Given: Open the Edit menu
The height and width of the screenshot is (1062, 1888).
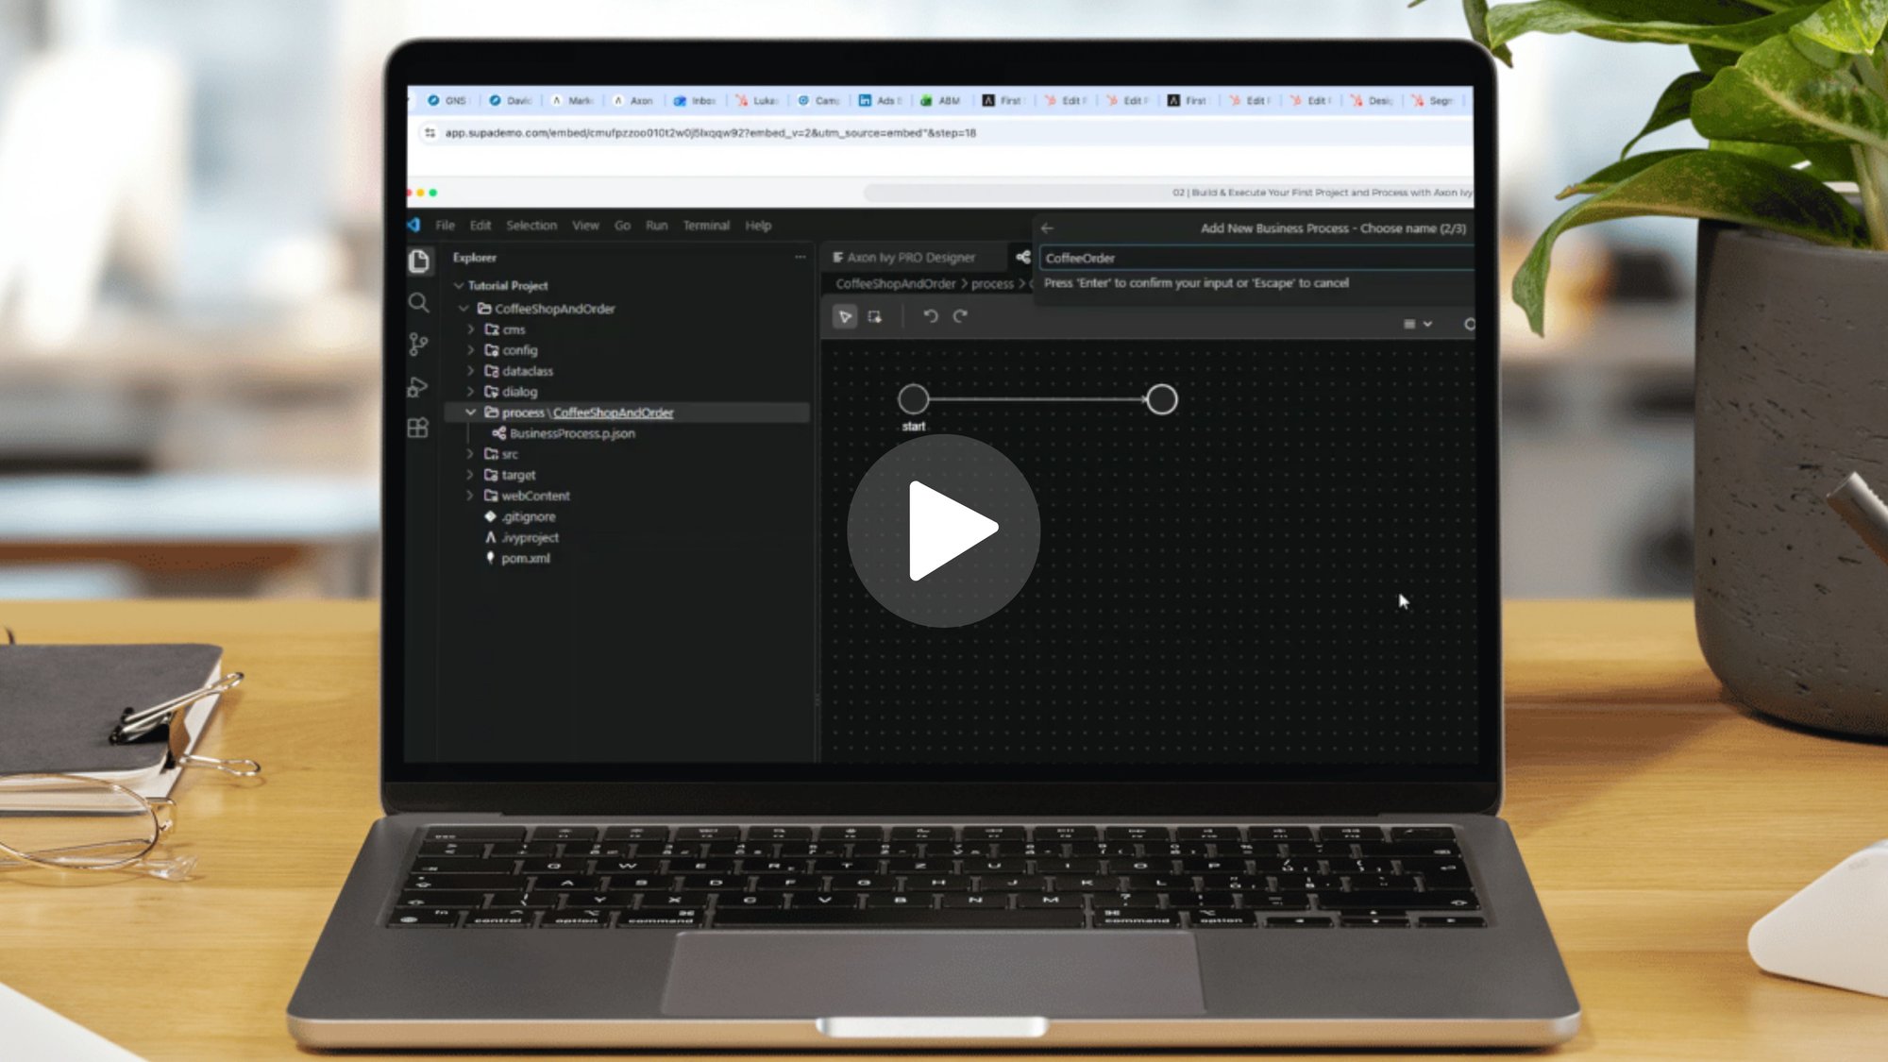Looking at the screenshot, I should tap(480, 226).
